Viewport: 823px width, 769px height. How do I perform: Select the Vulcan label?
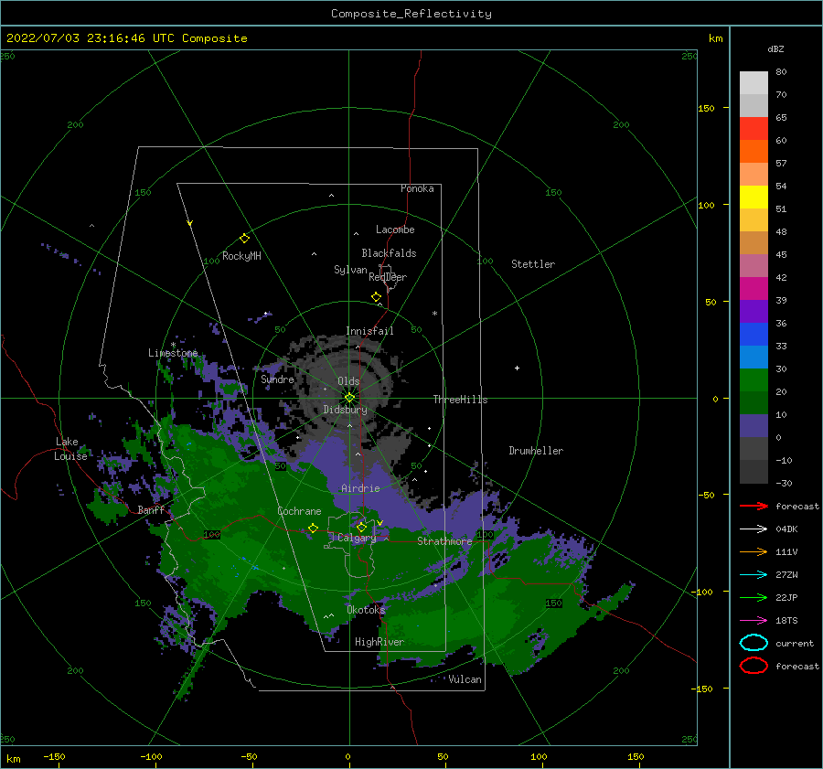click(x=465, y=679)
